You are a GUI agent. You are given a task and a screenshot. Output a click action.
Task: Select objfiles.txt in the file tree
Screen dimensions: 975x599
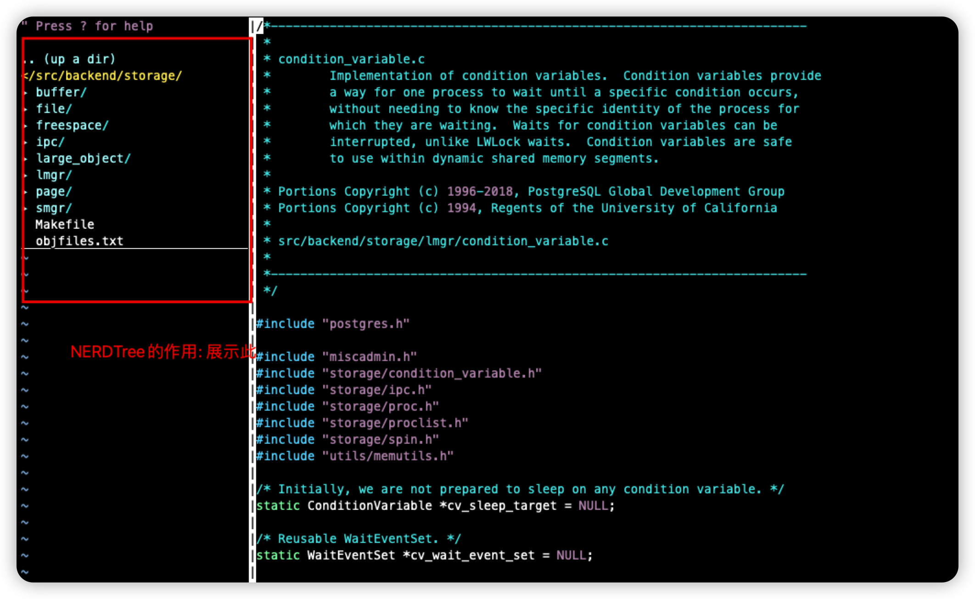pyautogui.click(x=79, y=241)
